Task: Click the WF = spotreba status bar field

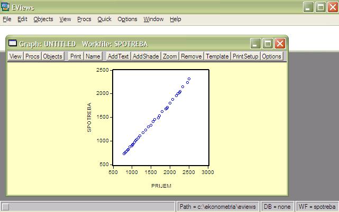Action: coord(317,207)
